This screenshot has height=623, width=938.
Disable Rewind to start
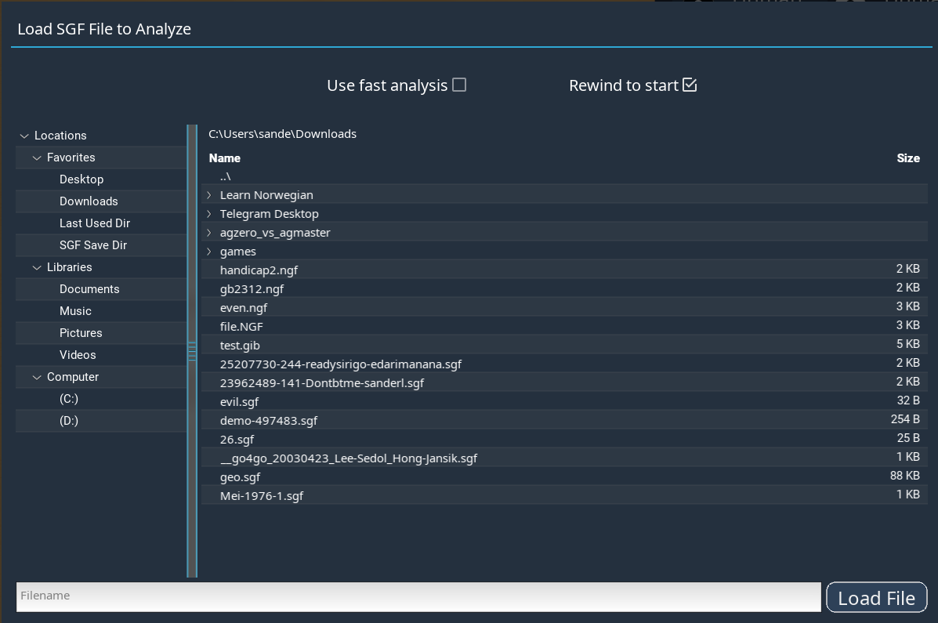690,84
